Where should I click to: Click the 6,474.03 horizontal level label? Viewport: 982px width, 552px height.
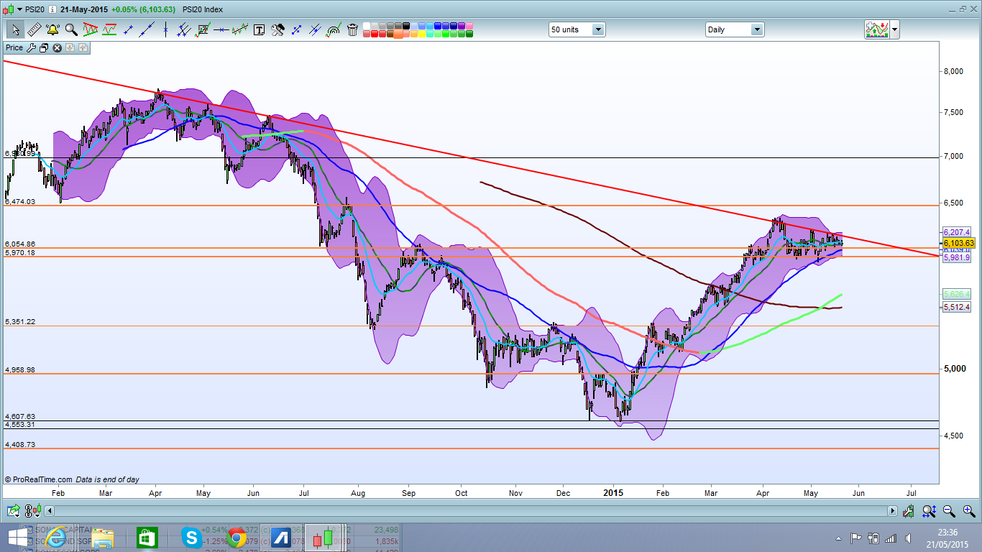tap(20, 202)
